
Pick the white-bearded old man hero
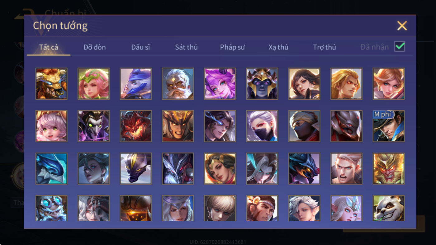(178, 84)
